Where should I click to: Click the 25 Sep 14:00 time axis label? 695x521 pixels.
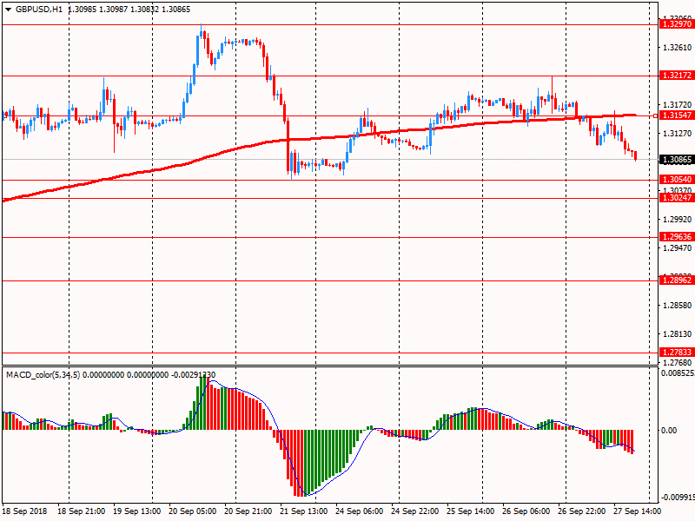[x=470, y=511]
